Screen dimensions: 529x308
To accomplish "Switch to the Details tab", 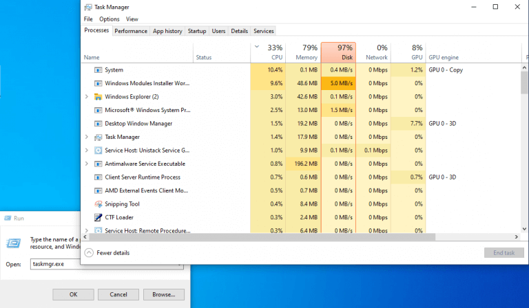I will coord(239,31).
